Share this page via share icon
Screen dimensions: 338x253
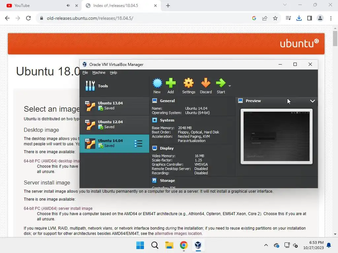pyautogui.click(x=265, y=18)
